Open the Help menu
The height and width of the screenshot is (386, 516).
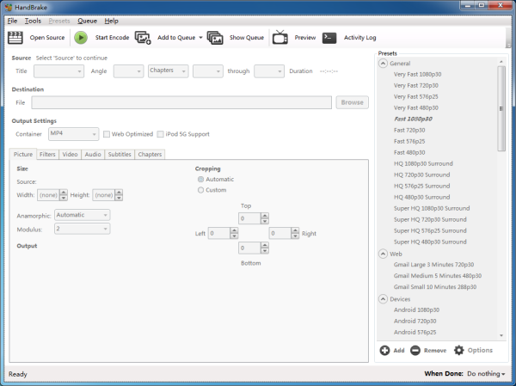pos(111,21)
